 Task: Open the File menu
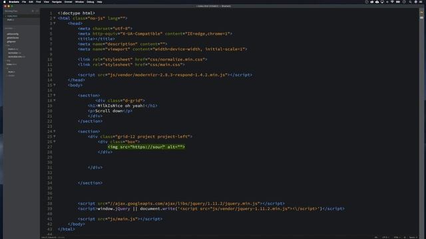(24, 2)
